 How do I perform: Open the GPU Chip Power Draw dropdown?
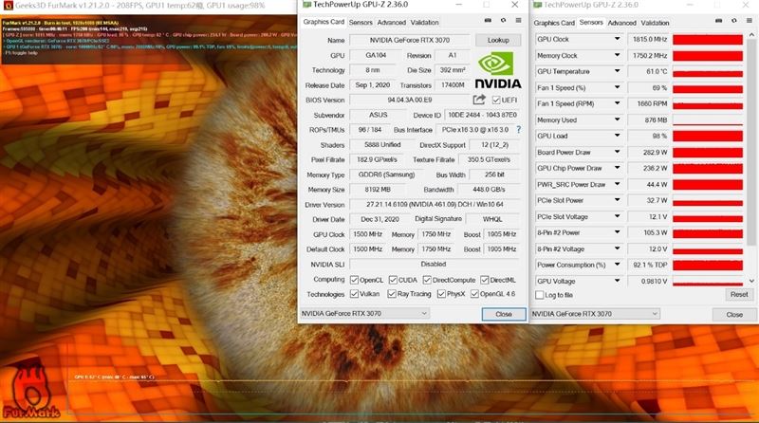click(x=618, y=168)
